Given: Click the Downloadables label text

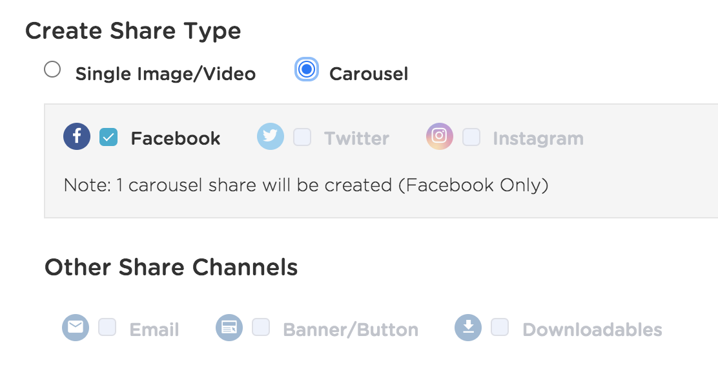Looking at the screenshot, I should point(592,330).
